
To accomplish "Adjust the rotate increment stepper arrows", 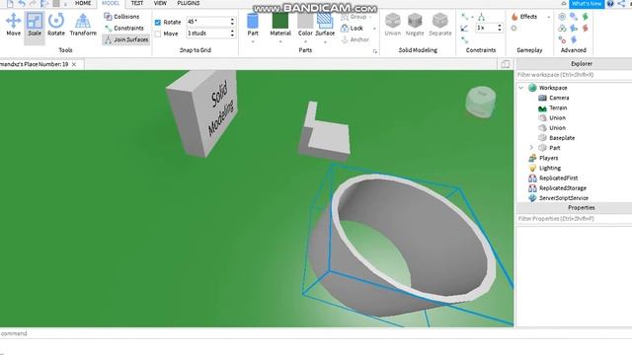I will point(232,22).
